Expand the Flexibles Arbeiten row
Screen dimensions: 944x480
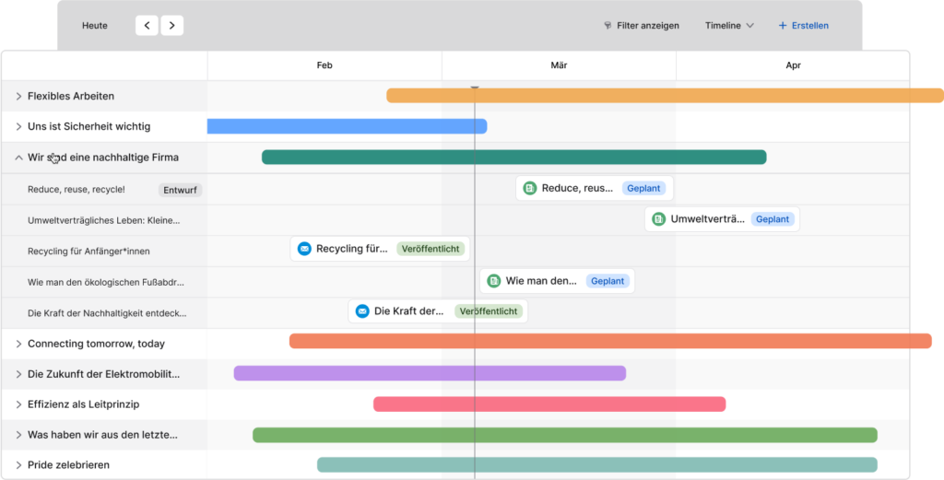(18, 97)
